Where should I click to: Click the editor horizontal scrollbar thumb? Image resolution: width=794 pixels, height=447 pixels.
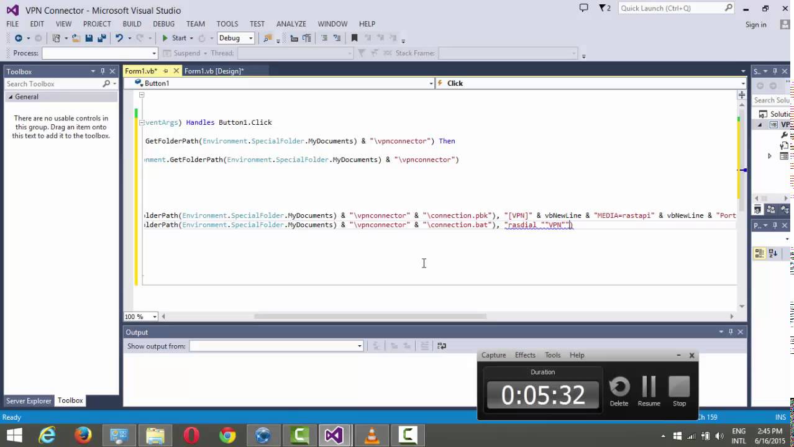(x=370, y=317)
